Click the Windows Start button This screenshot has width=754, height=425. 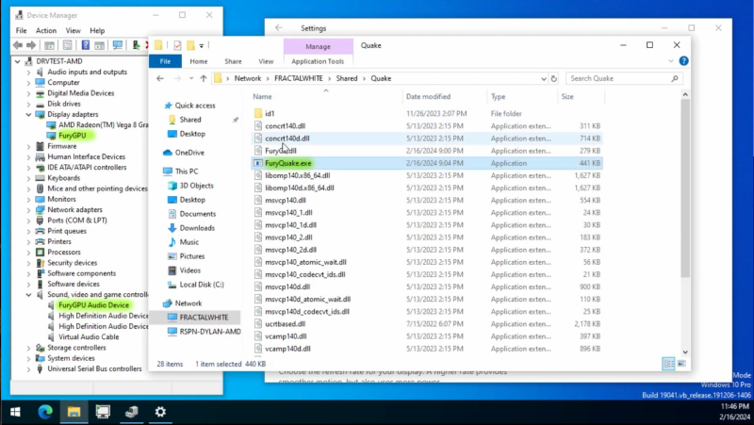14,412
